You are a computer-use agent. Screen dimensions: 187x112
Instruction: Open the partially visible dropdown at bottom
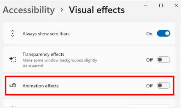[x=149, y=106]
